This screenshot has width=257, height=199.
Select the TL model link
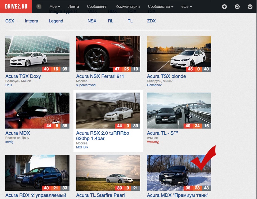pos(130,21)
